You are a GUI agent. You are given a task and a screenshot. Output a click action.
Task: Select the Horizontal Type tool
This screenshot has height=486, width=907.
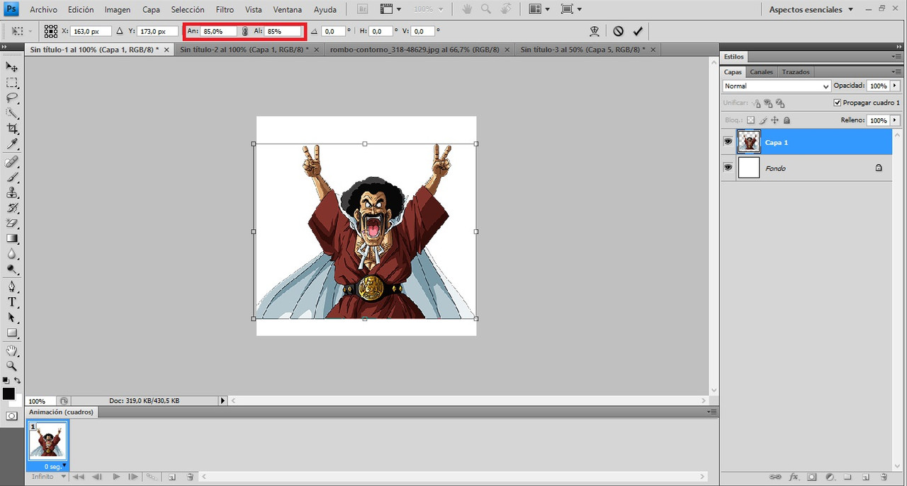[12, 303]
